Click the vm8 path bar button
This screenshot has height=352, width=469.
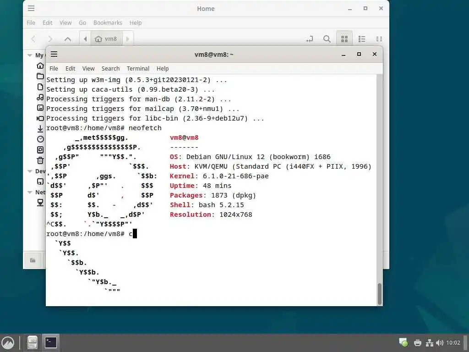[106, 39]
